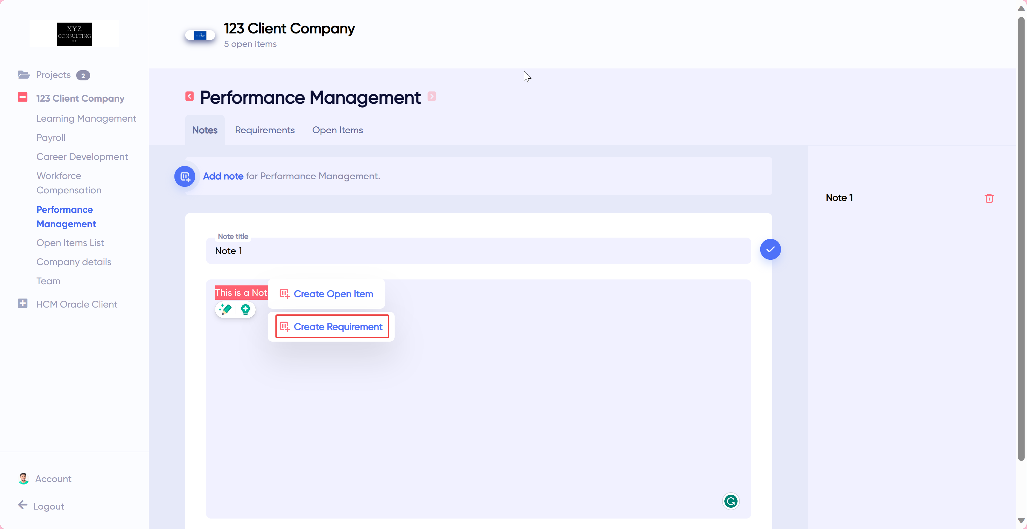Click right chevron beside Performance Management title

(432, 96)
